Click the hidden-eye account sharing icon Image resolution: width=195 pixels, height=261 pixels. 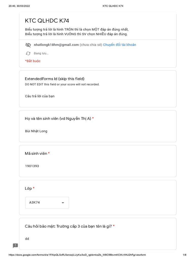click(28, 45)
